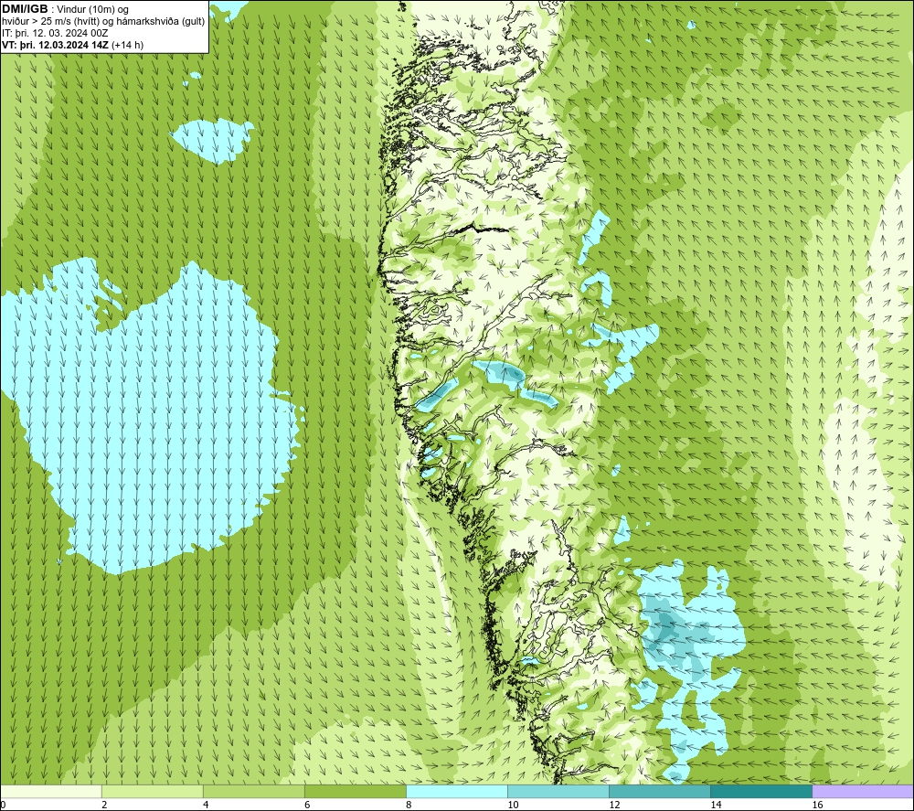
Task: Click the lavender above-16 m/s legend swatch
Action: pos(863,791)
